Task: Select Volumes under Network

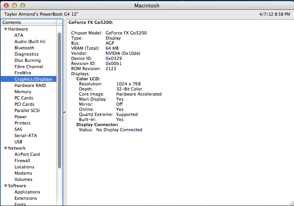Action: (x=23, y=179)
